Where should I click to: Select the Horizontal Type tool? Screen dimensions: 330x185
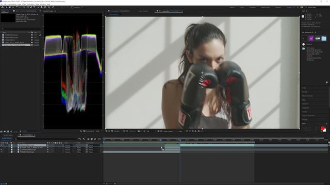35,7
